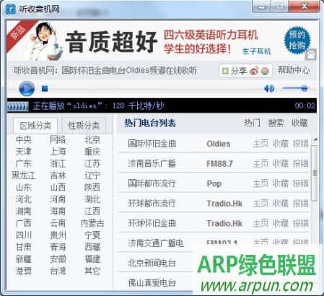The height and width of the screenshot is (296, 324).
Task: Click 收藏 in 环球都市流行 row
Action: click(x=281, y=204)
